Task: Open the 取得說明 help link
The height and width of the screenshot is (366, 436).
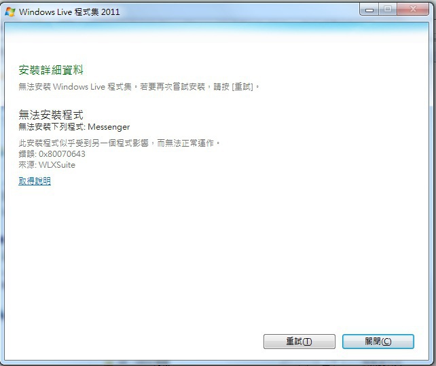Action: tap(35, 181)
